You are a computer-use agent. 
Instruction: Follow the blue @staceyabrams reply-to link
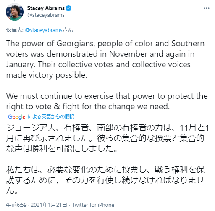tap(44, 30)
